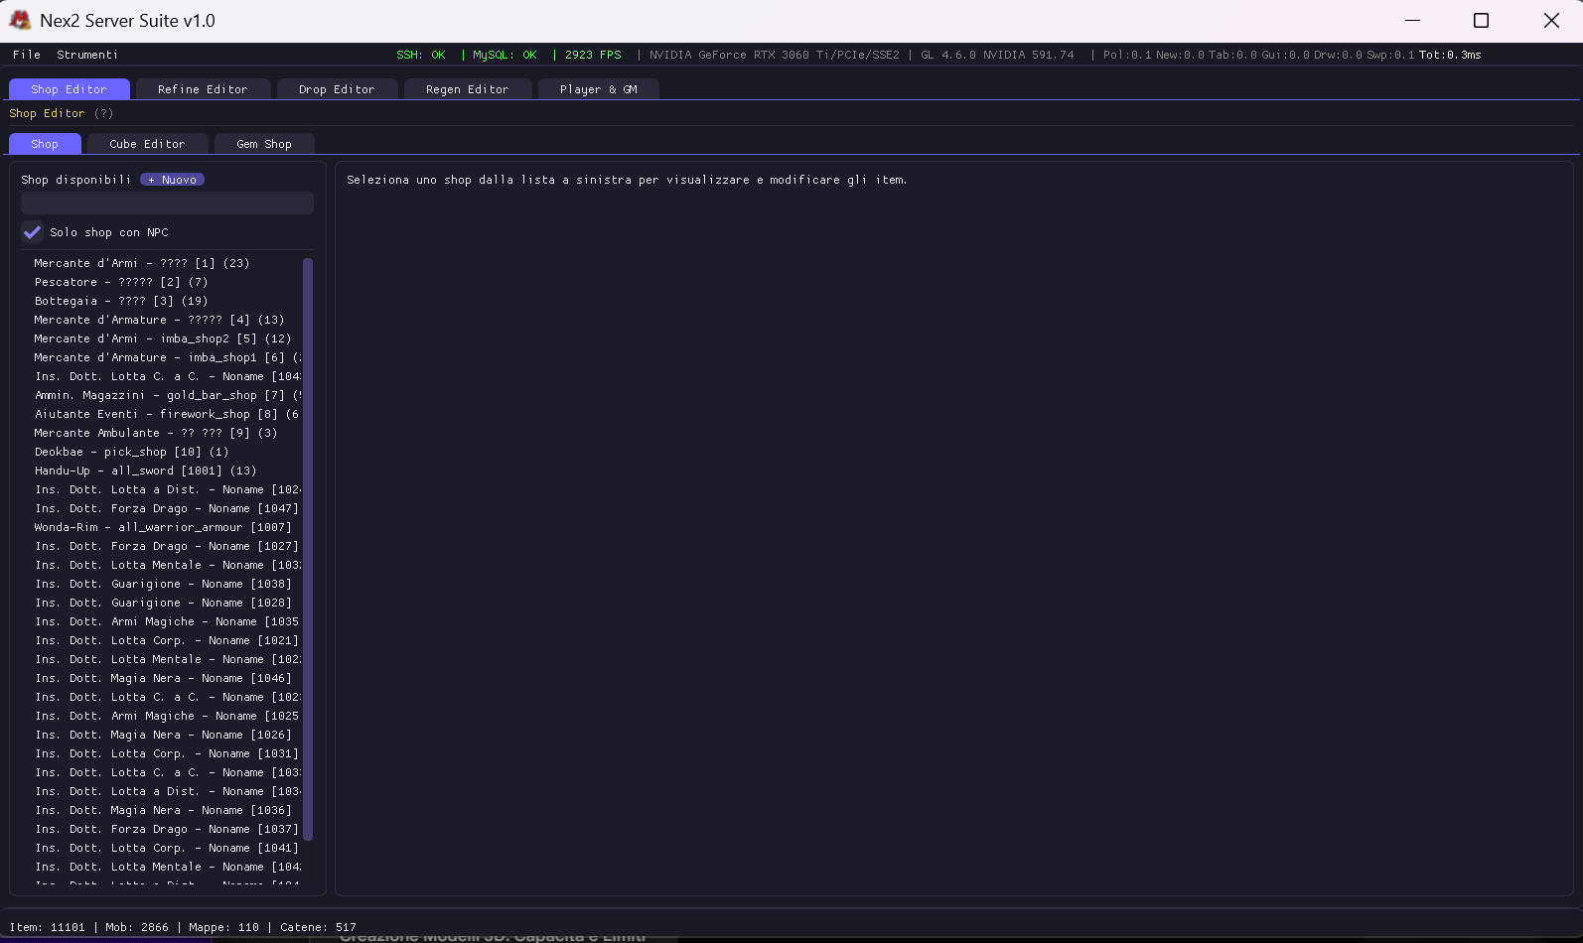Click the + Nuovo button
Image resolution: width=1583 pixels, height=943 pixels.
pos(172,180)
